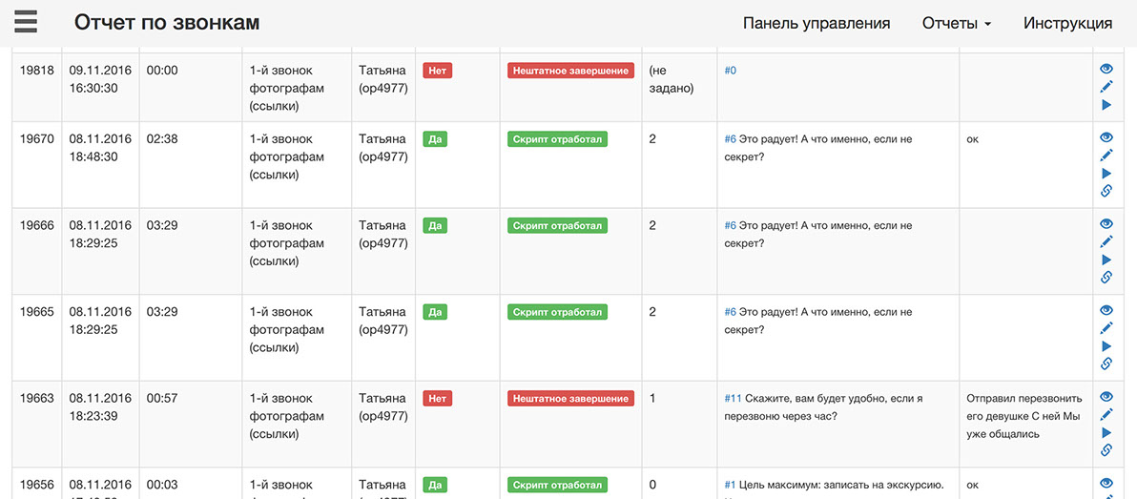This screenshot has width=1137, height=499.
Task: Play the recording for call 19818
Action: 1106,104
